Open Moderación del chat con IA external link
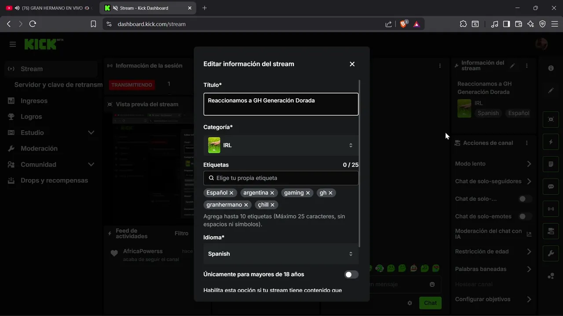Image resolution: width=563 pixels, height=316 pixels. pos(529,234)
